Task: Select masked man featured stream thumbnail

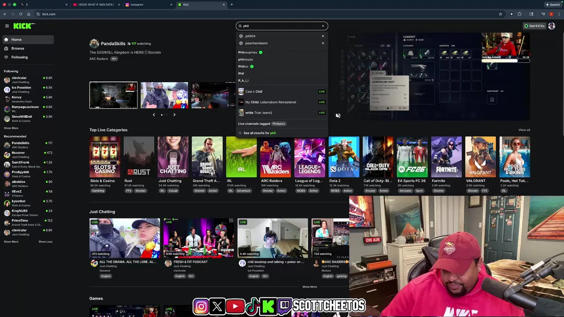Action: coord(164,95)
